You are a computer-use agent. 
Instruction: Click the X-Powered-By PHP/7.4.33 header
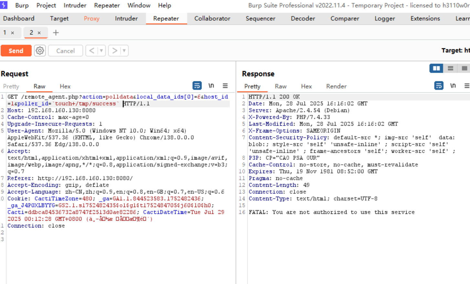[289, 117]
